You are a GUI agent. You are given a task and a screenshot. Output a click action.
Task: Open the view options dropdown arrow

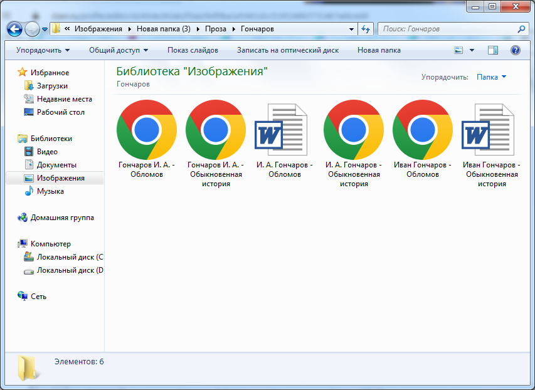[x=472, y=51]
